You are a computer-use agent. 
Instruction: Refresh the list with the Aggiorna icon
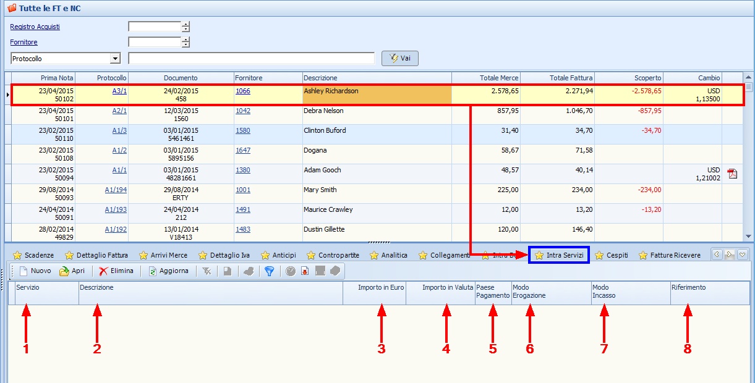pyautogui.click(x=153, y=271)
